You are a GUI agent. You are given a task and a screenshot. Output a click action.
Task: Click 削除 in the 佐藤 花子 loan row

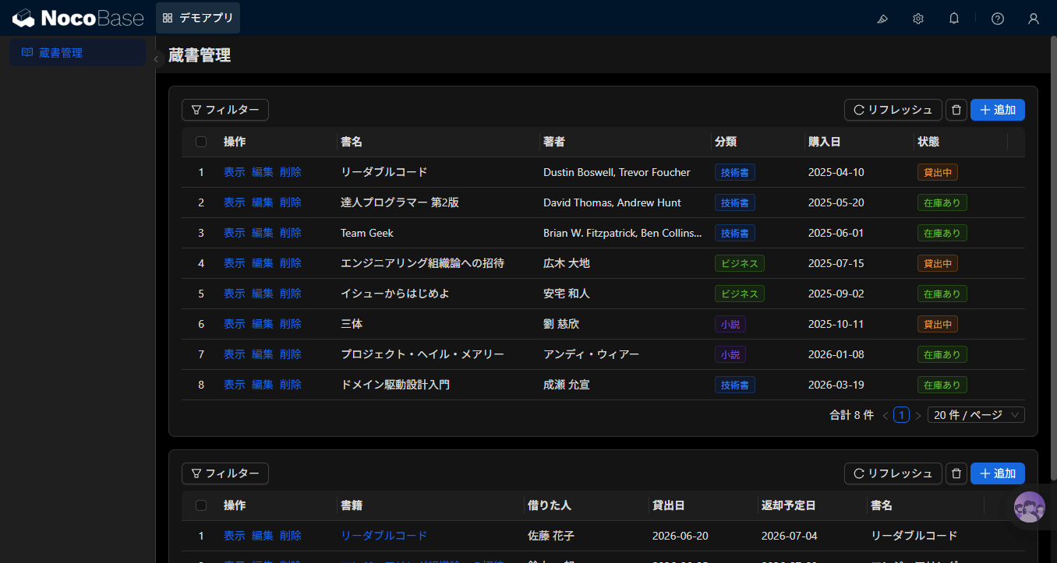[x=291, y=536]
